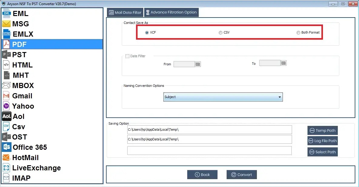Click the Log File Path button

322,141
